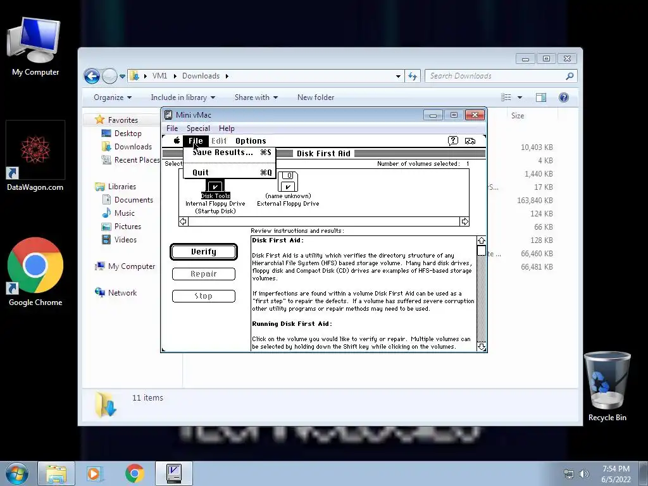Select Recent Places in the navigation pane

[137, 160]
